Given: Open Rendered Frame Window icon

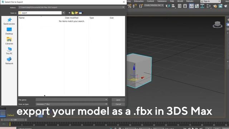Looking at the screenshot, I should click(x=220, y=6).
